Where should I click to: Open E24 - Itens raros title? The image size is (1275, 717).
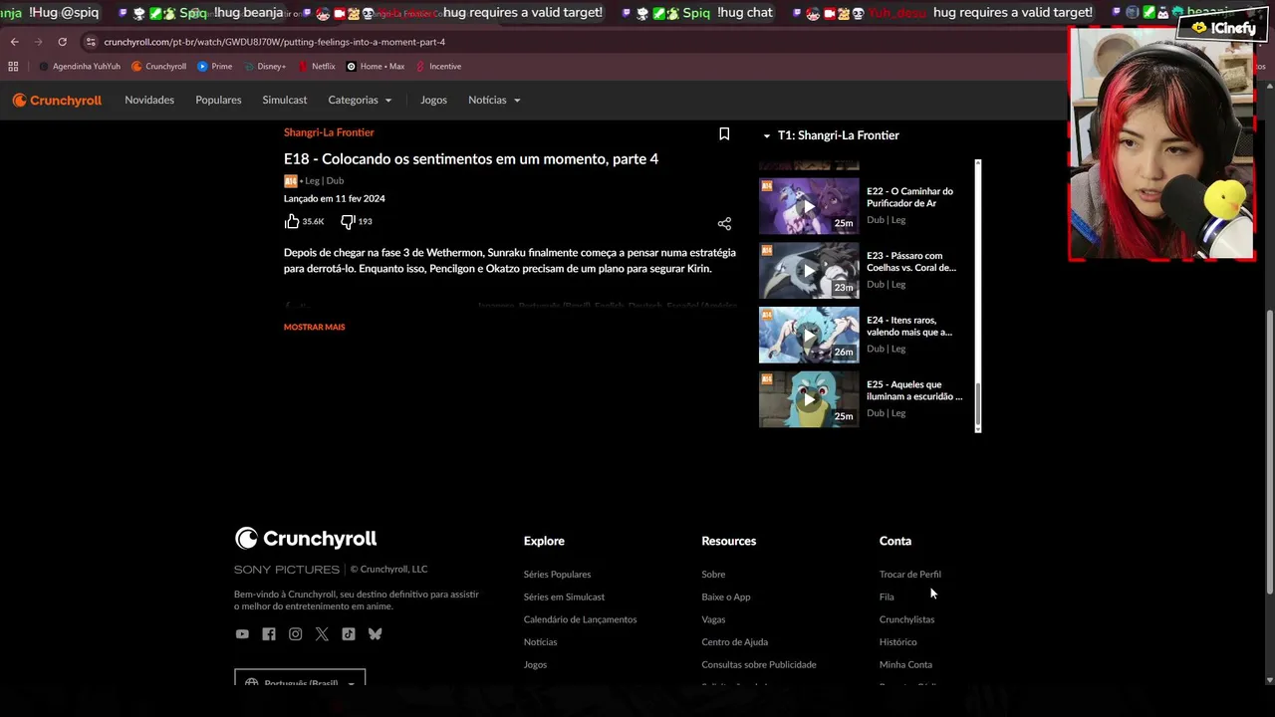[909, 327]
